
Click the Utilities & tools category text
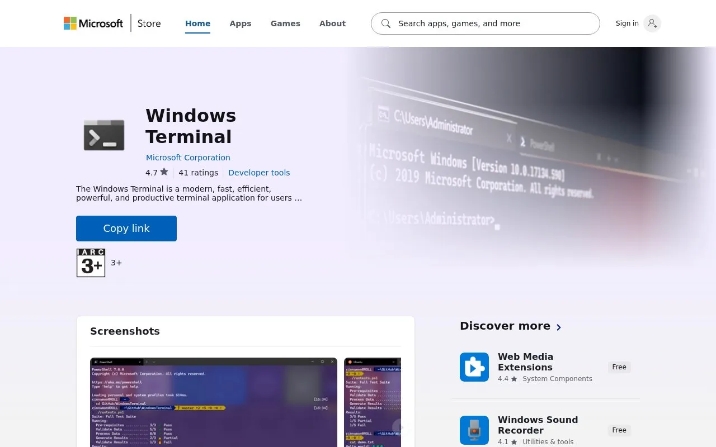[x=548, y=442]
